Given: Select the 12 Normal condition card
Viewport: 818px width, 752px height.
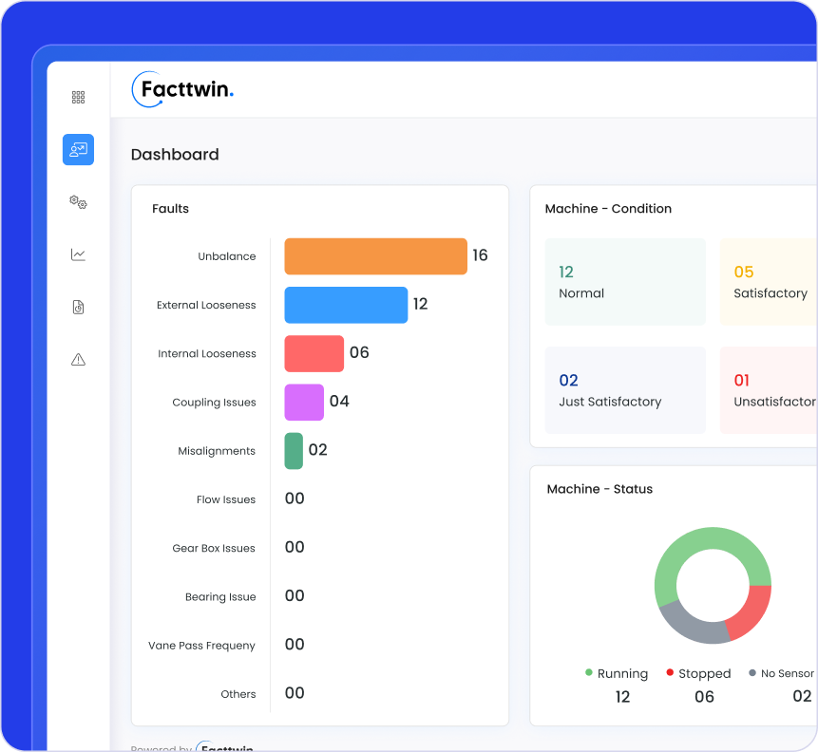Looking at the screenshot, I should coord(624,281).
